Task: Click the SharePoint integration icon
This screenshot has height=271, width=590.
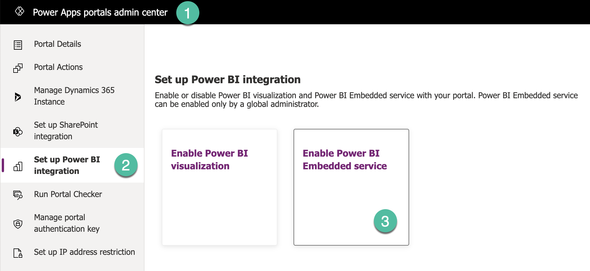Action: pos(18,132)
